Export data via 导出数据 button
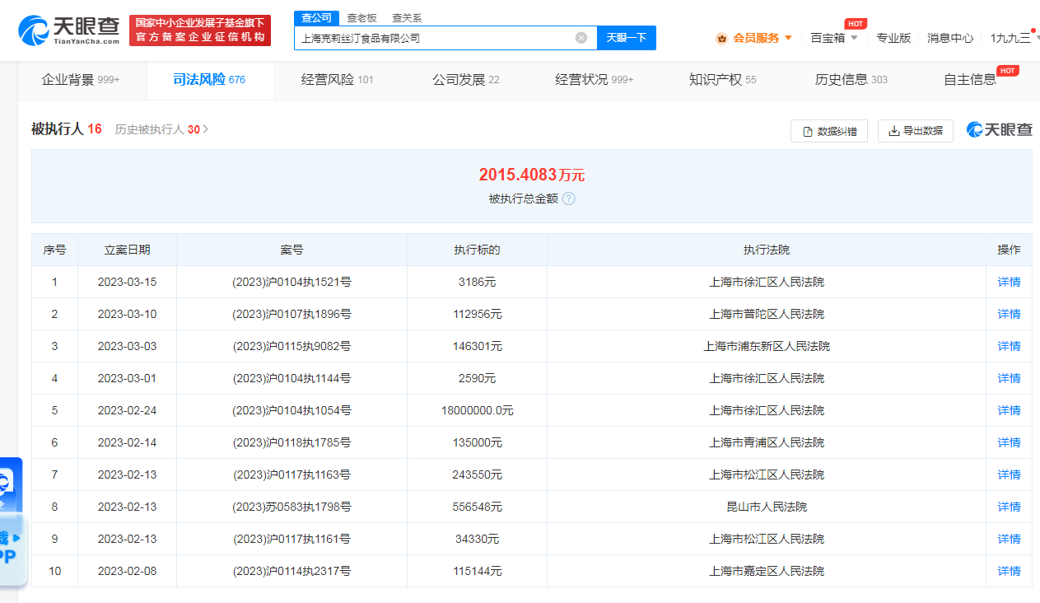This screenshot has width=1040, height=603. tap(915, 131)
